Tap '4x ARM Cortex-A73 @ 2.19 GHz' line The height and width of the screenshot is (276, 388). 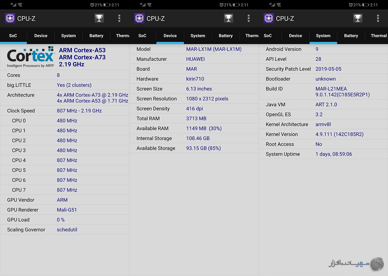tap(93, 95)
